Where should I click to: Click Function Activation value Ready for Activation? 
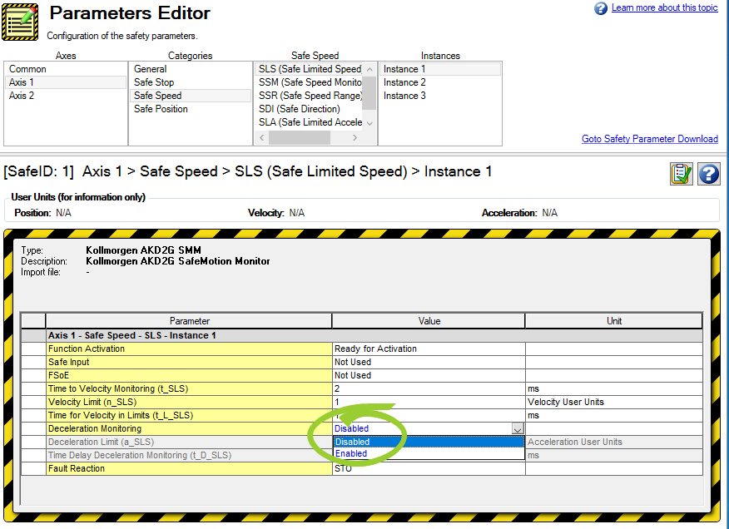429,349
